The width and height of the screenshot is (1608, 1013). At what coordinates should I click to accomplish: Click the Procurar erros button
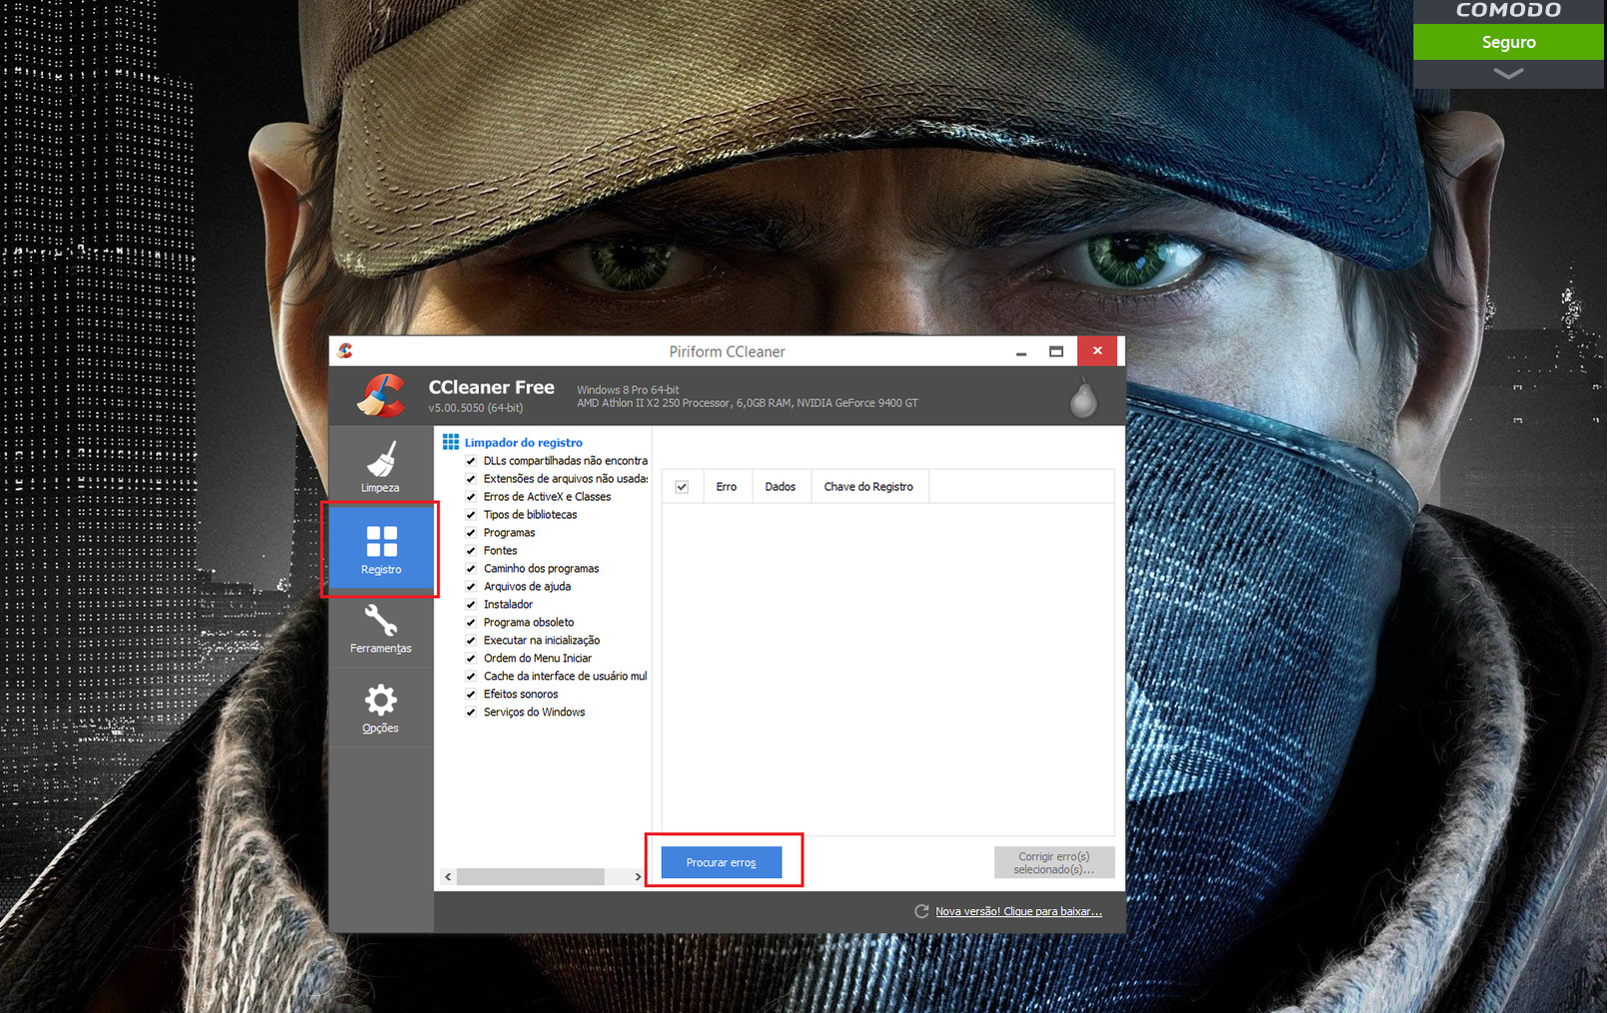tap(721, 862)
